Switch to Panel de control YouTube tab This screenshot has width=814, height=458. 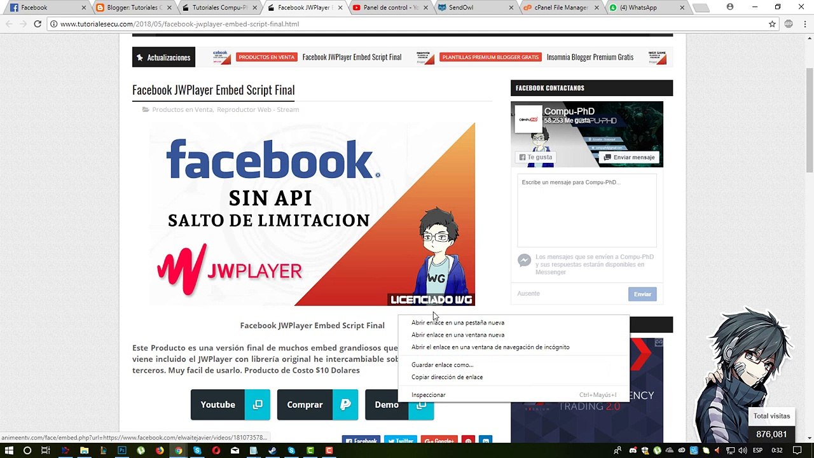[x=389, y=8]
